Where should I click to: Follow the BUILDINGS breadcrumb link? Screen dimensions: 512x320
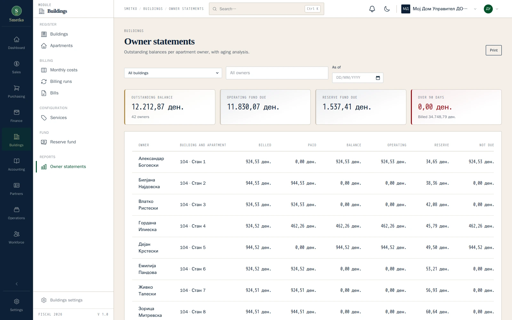coord(153,9)
